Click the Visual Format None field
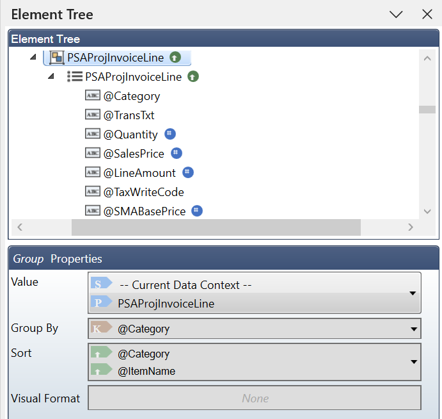The height and width of the screenshot is (419, 442). coord(255,398)
